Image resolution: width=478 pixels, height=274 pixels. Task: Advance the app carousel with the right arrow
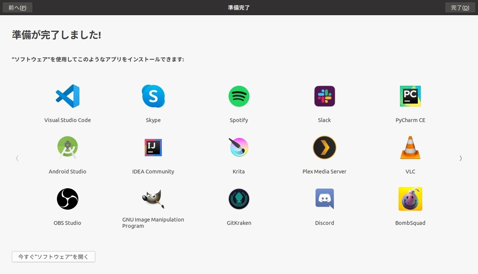[460, 158]
